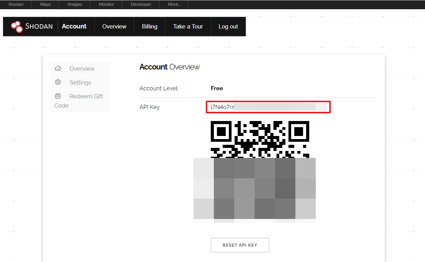Expand the More... menu in top bar
Viewport: 425px width, 262px height.
pyautogui.click(x=174, y=4)
